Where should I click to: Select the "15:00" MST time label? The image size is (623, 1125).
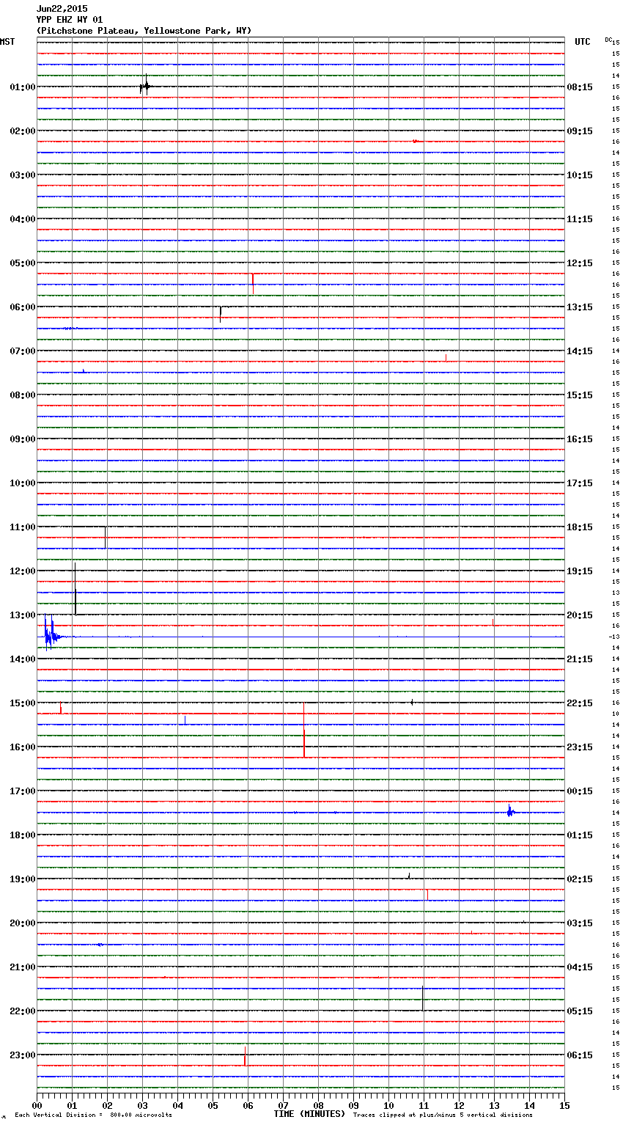click(x=23, y=703)
